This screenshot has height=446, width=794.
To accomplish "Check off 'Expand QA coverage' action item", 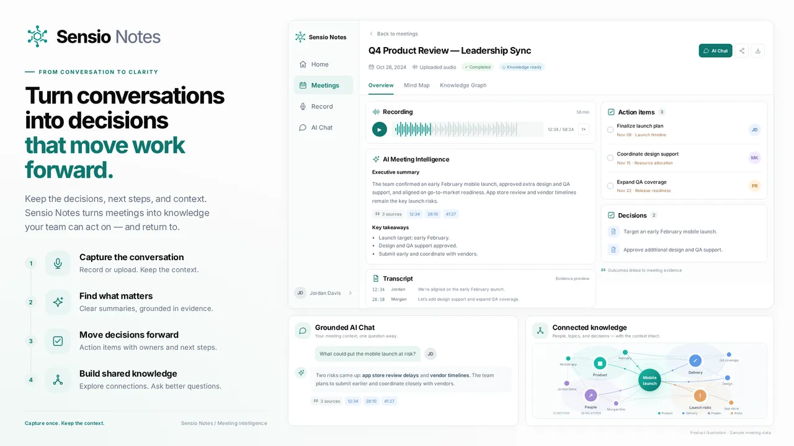I will [610, 186].
